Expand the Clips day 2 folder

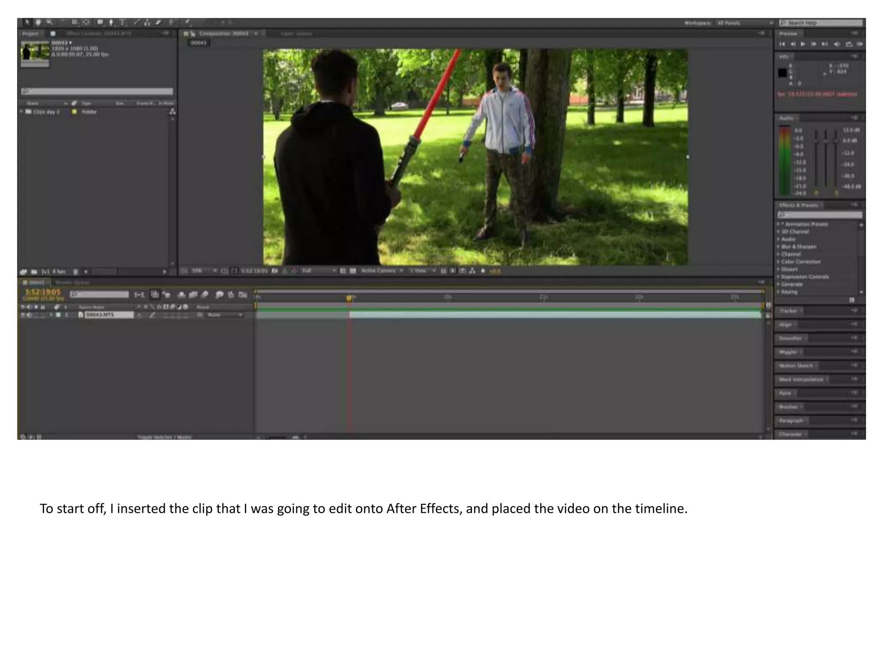[x=21, y=112]
